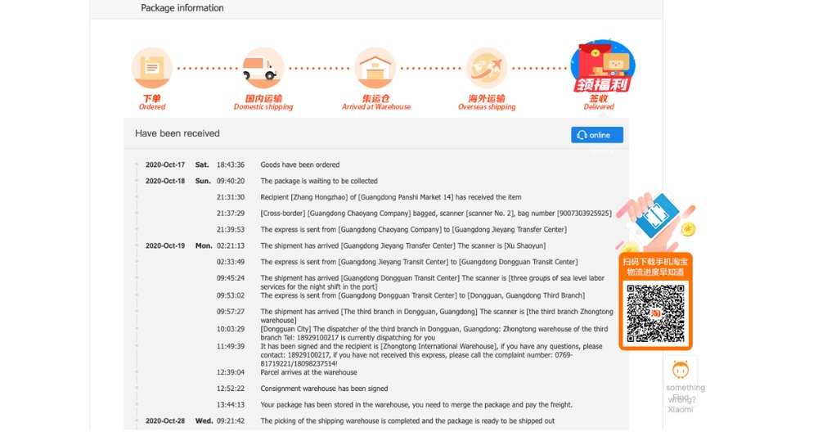Click the headset icon in online button
The width and height of the screenshot is (818, 432).
click(x=582, y=135)
